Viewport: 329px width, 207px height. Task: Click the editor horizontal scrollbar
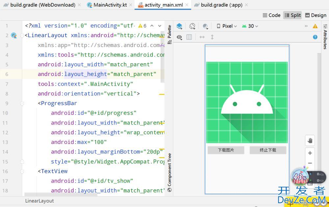[61, 195]
